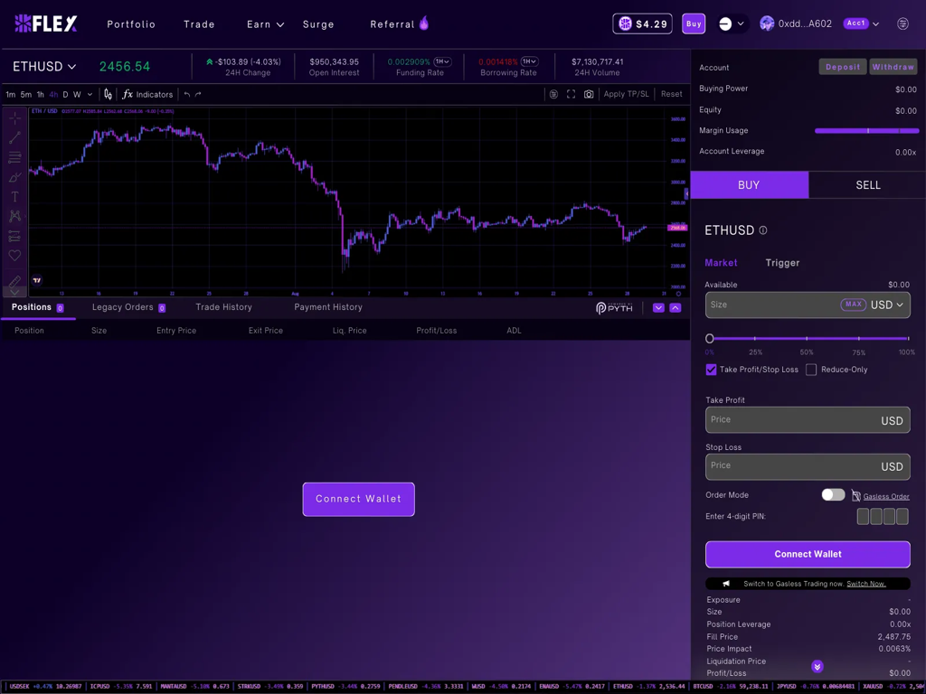The image size is (926, 694).
Task: Click the undo arrow in chart toolbar
Action: (x=187, y=94)
